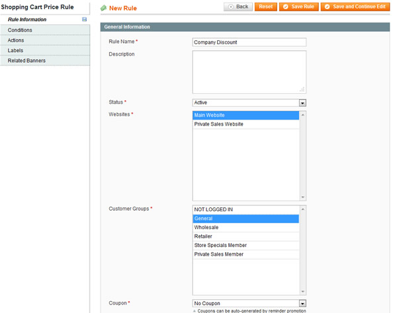This screenshot has width=397, height=313.
Task: Open the Related Banners tab
Action: pos(45,61)
